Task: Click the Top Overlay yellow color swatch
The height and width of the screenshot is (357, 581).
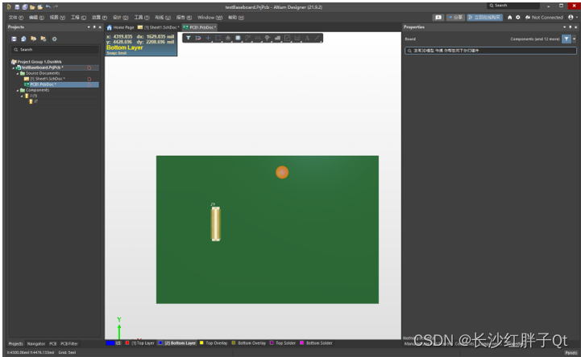Action: click(201, 343)
